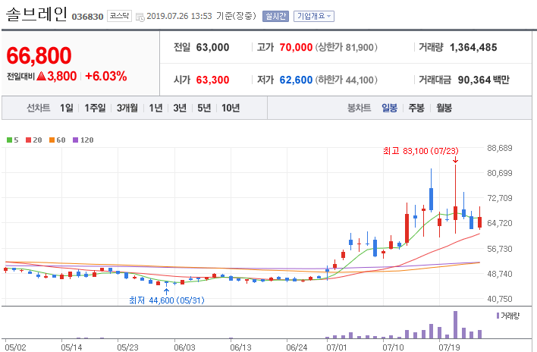This screenshot has height=352, width=537.
Task: Click the +6.03% change rate
Action: click(106, 76)
